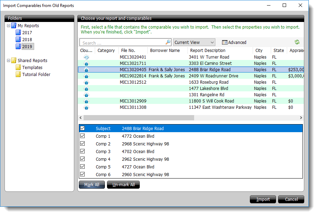The image size is (314, 212).
Task: Collapse the Shared Reports tree node
Action: click(8, 61)
